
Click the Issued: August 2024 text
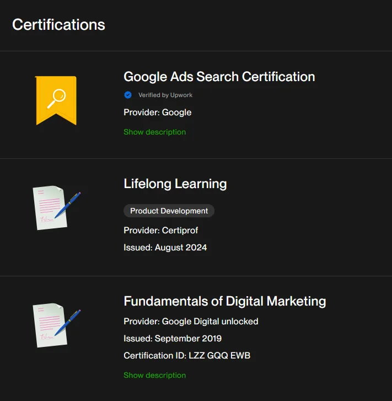165,247
